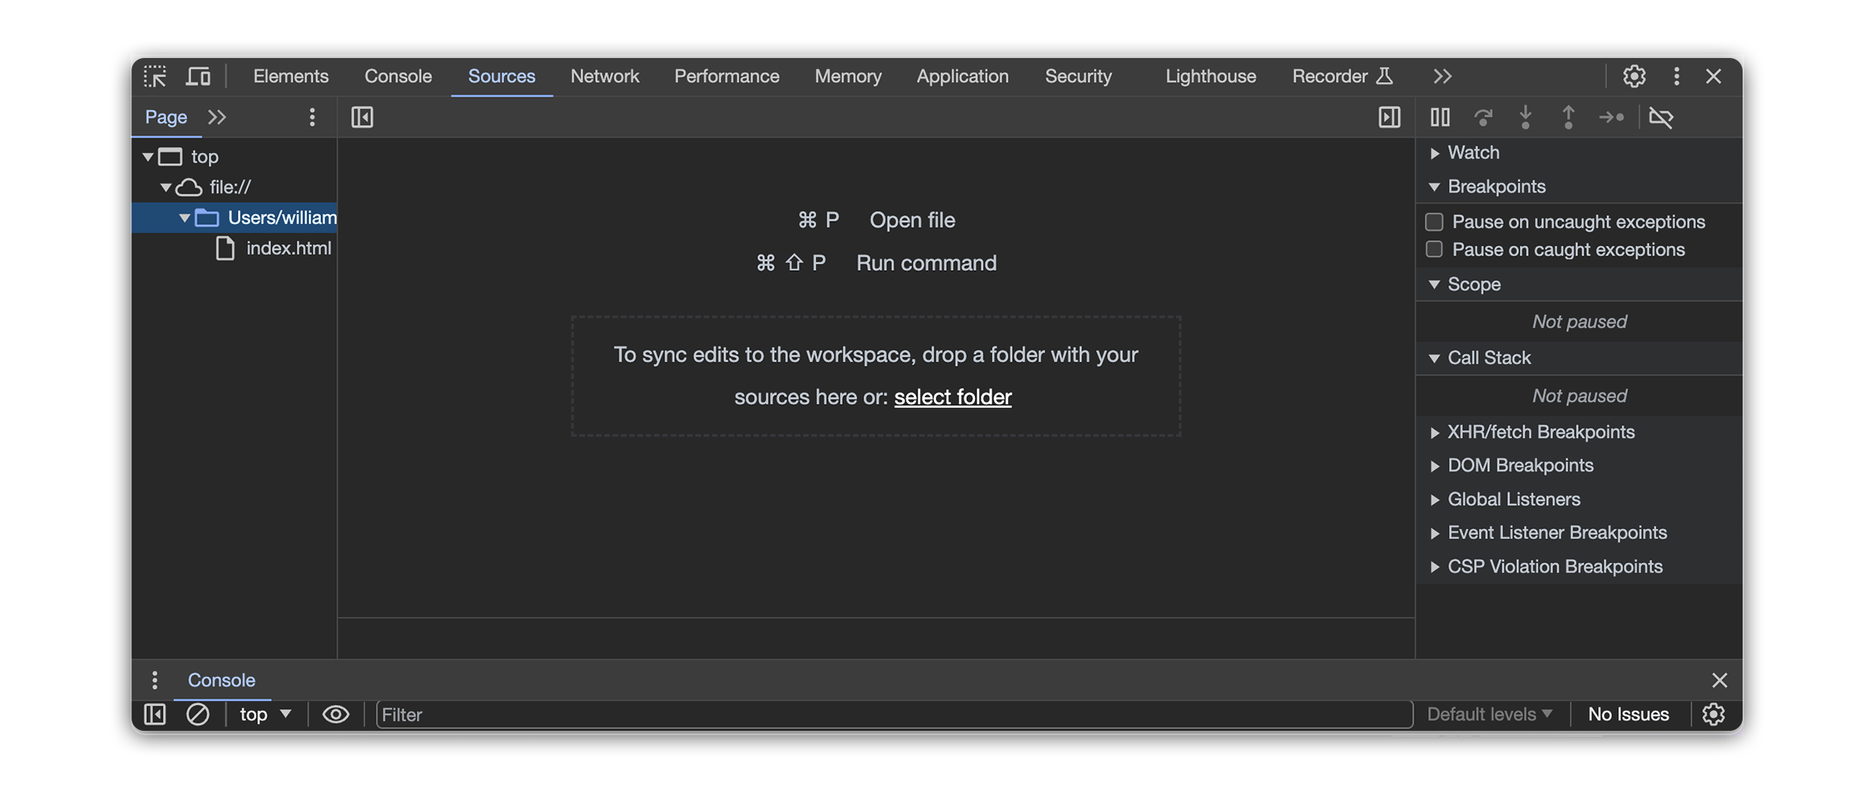Screen dimensions: 1874x788
Task: Toggle the device toolbar icon
Action: point(198,77)
